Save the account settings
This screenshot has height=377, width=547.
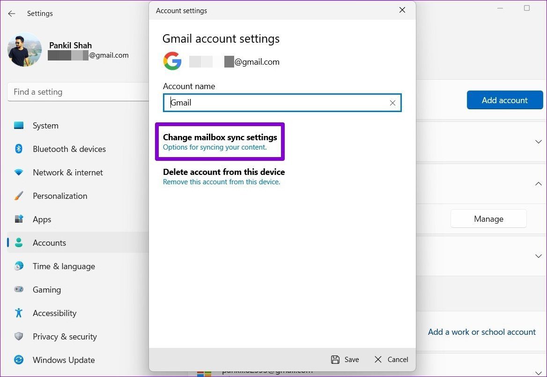[345, 360]
